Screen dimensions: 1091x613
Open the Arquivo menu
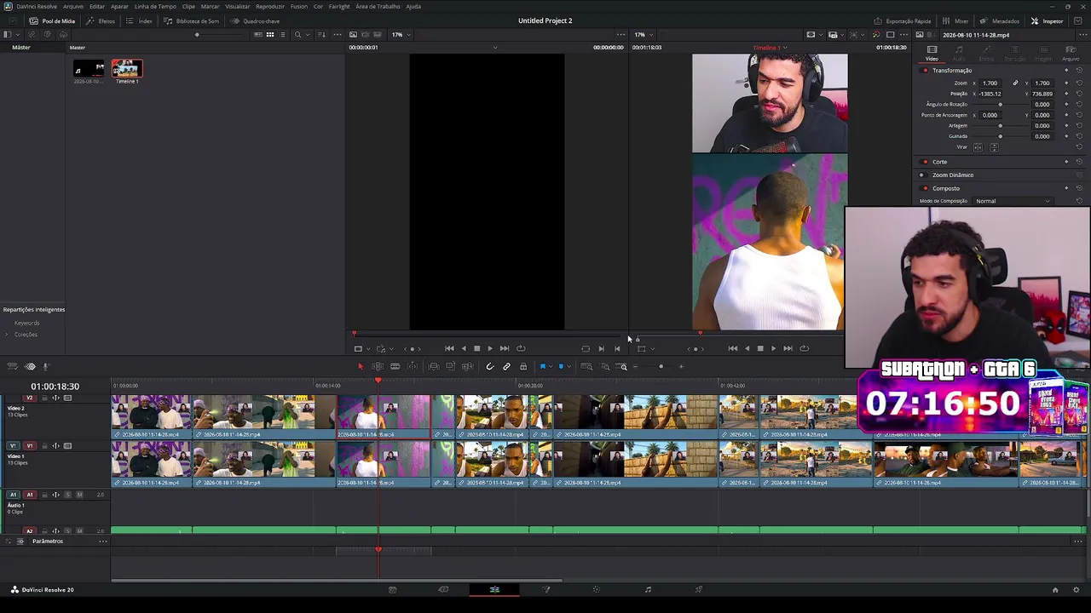[73, 6]
